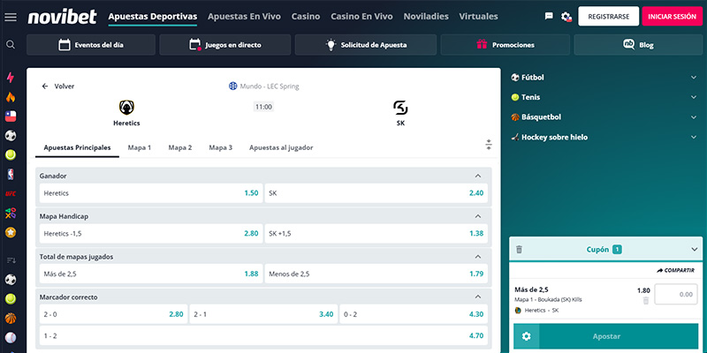This screenshot has width=707, height=353.
Task: Open Promociones button
Action: click(x=505, y=45)
